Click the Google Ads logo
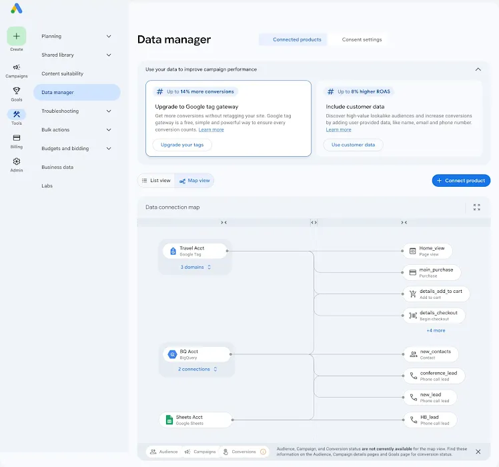This screenshot has height=467, width=499. 17,9
